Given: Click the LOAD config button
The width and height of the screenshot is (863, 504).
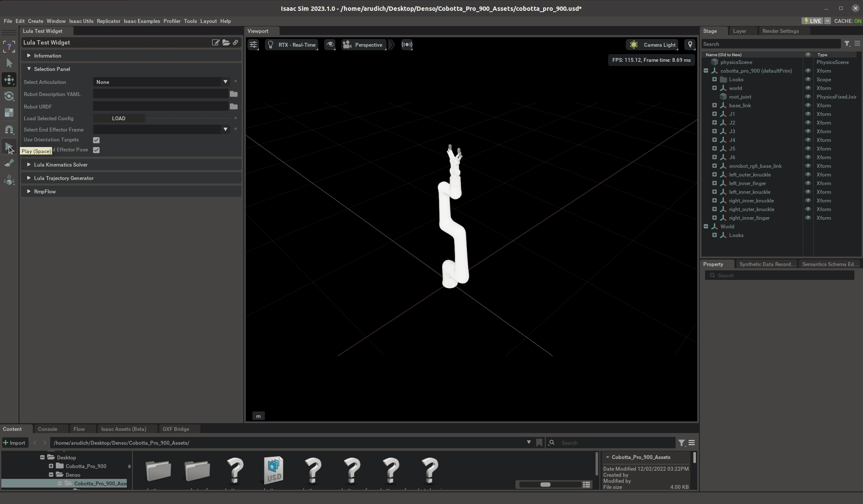Looking at the screenshot, I should (119, 118).
